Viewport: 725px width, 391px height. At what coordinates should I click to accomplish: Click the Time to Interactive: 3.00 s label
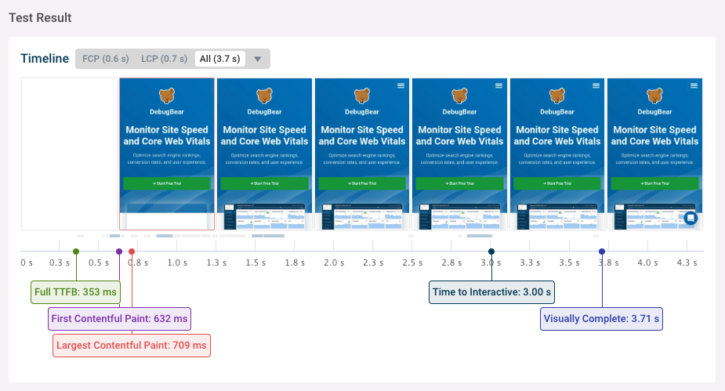(x=491, y=292)
